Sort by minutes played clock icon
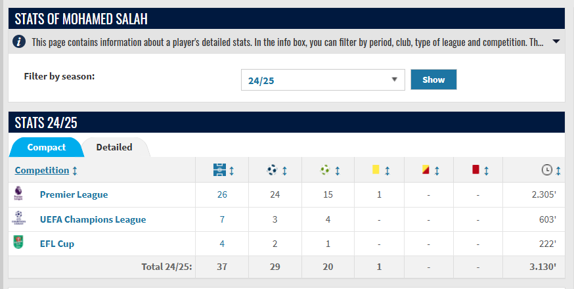This screenshot has height=289, width=574. click(546, 170)
